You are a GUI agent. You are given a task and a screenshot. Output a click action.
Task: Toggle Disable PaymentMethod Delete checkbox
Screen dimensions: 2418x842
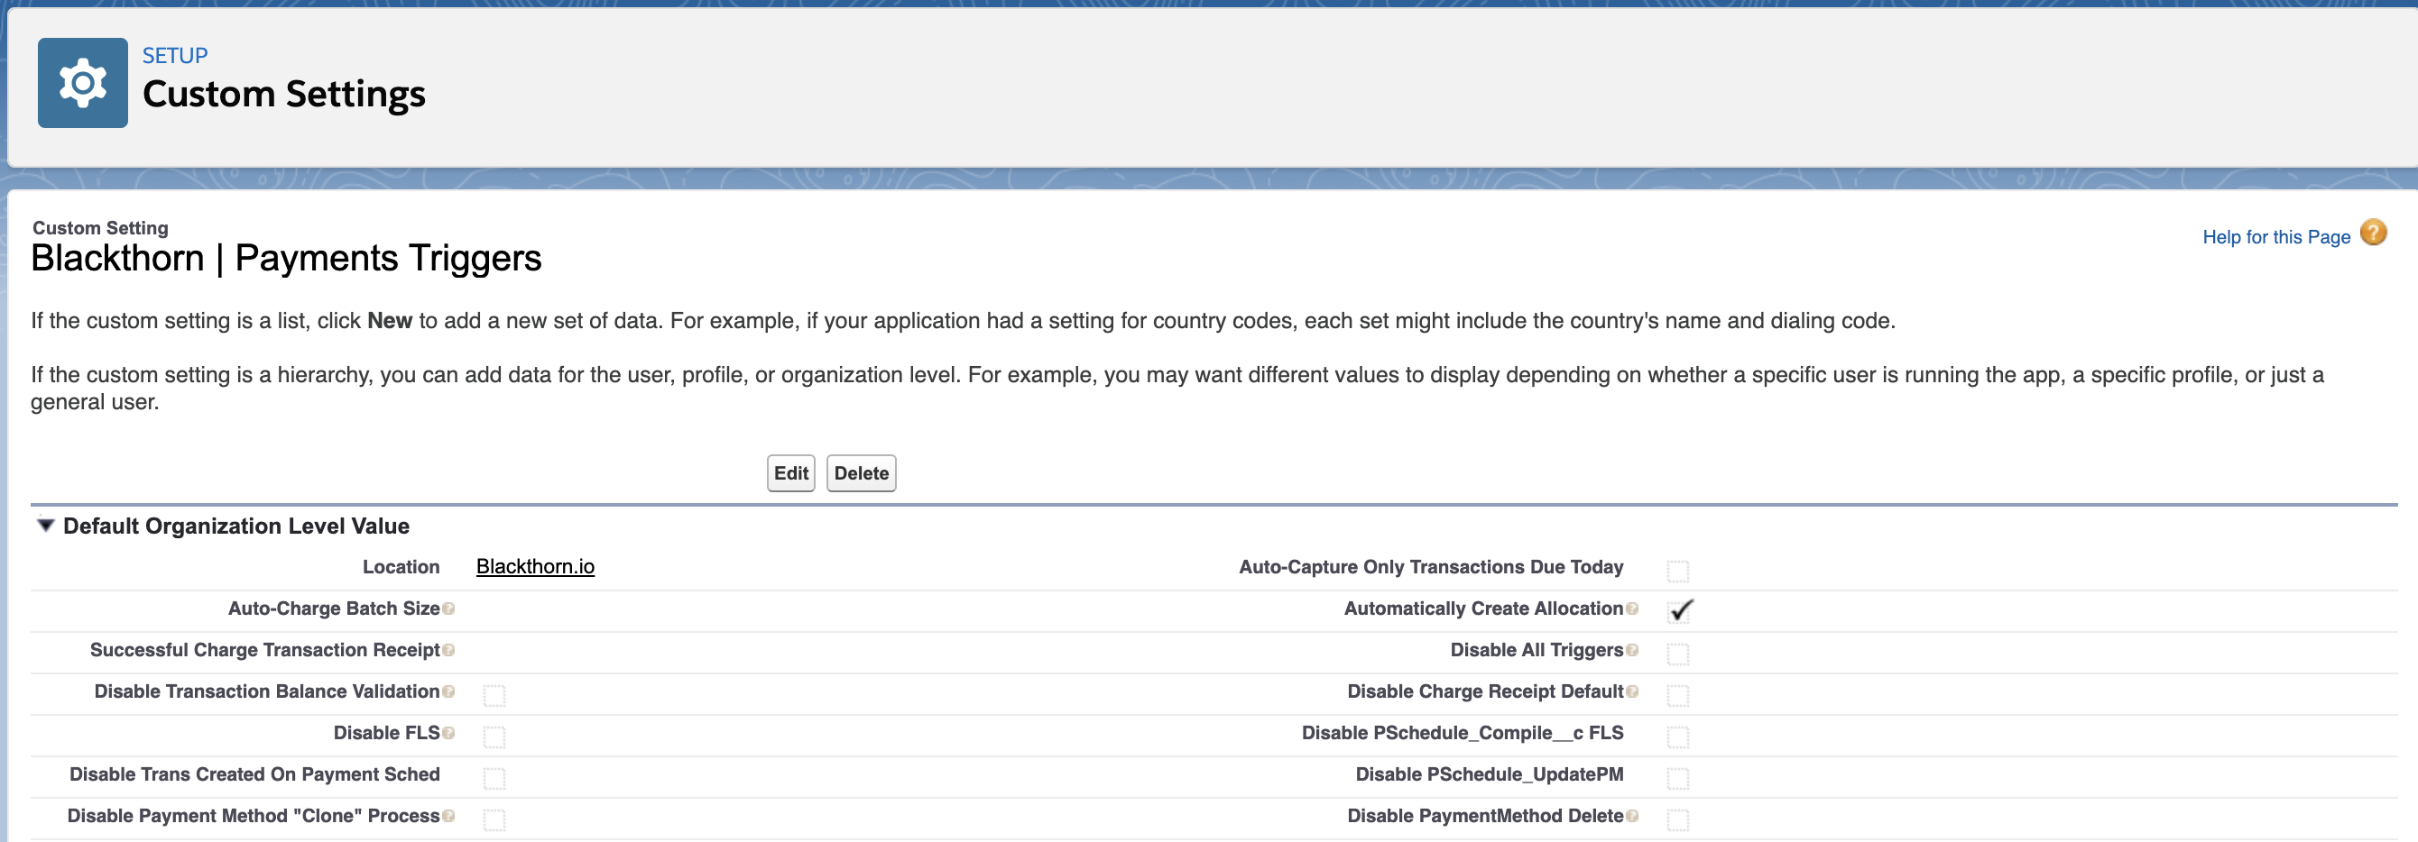[1677, 819]
